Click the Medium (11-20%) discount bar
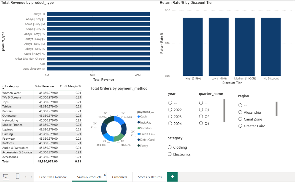This screenshot has width=295, height=182. tap(245, 47)
